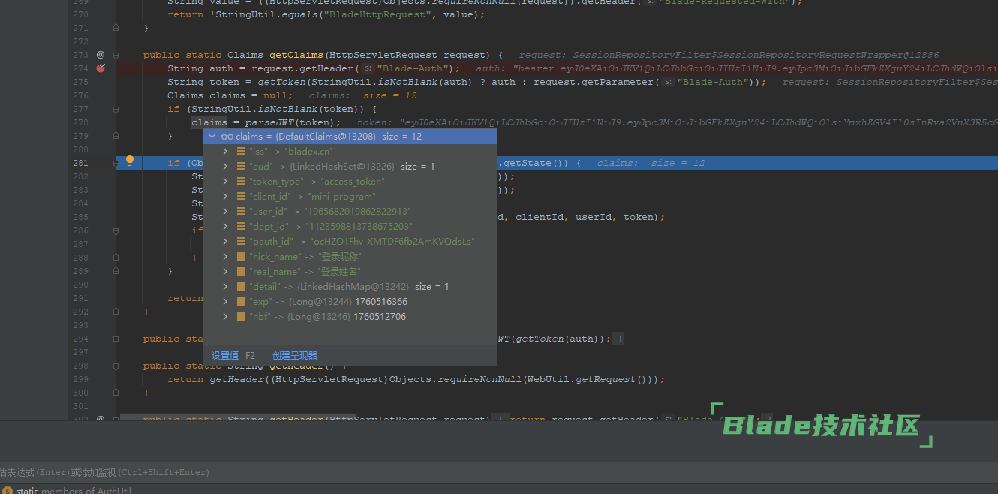Viewport: 998px width, 494px height.
Task: Click the breakpoint icon on line 274
Action: click(101, 68)
